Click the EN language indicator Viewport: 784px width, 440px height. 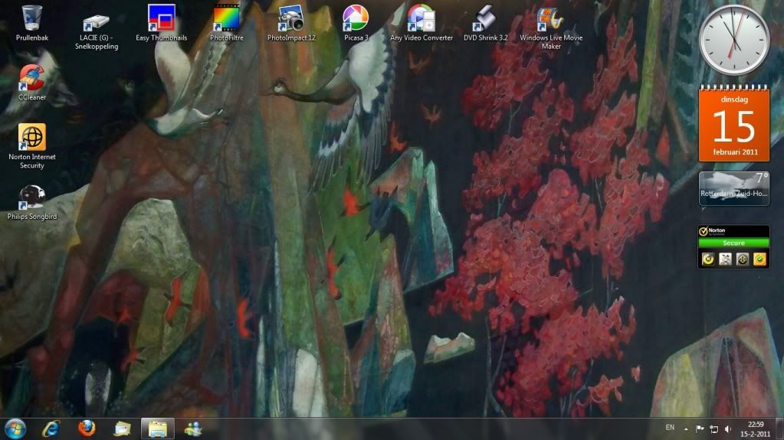670,428
